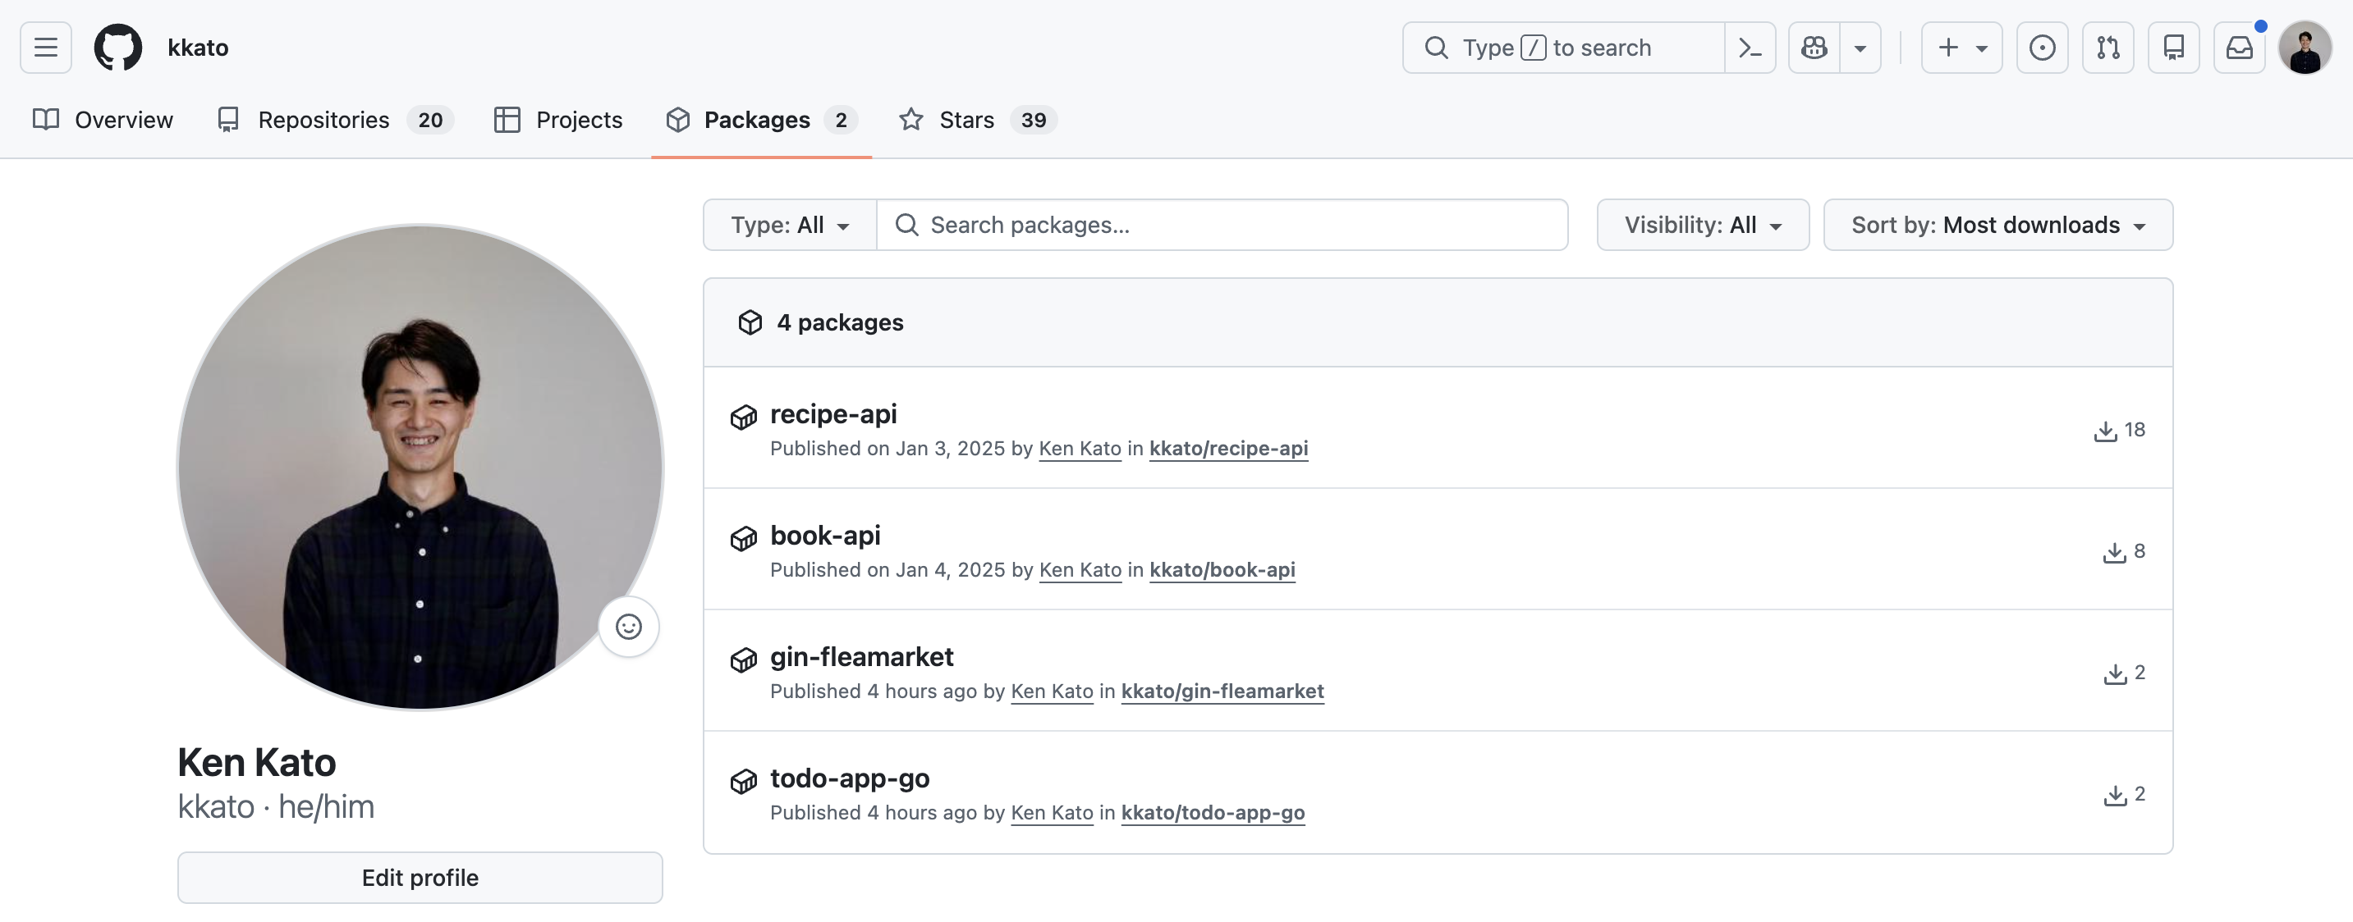
Task: Open your profile avatar menu
Action: click(2305, 47)
